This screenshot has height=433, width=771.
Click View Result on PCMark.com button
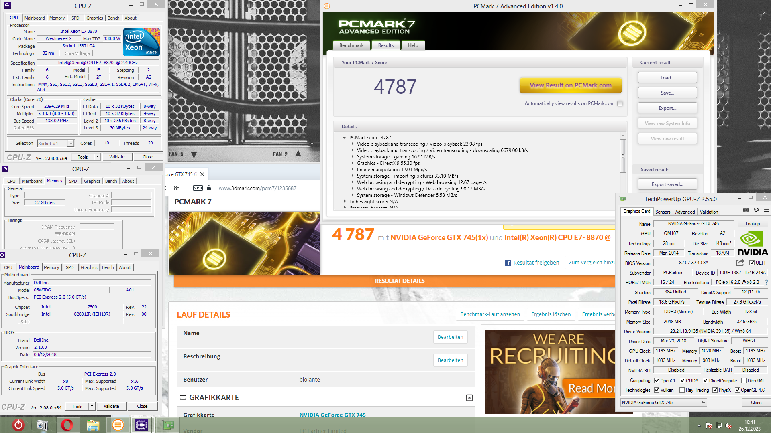pyautogui.click(x=571, y=85)
